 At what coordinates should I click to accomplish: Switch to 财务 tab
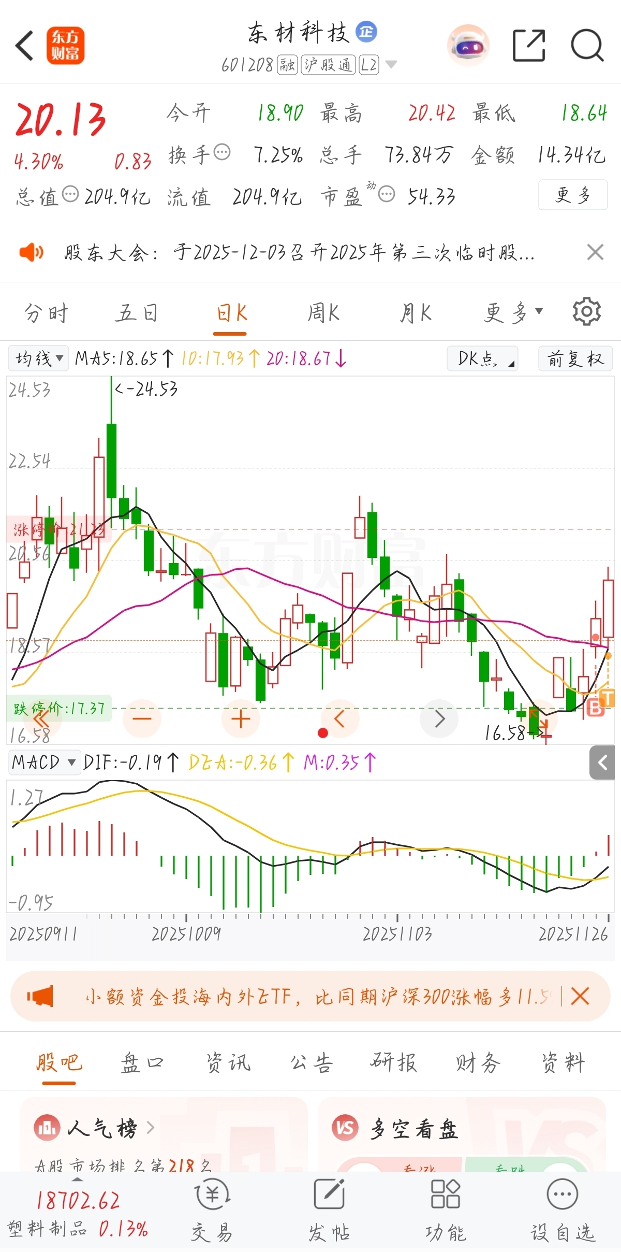478,1063
